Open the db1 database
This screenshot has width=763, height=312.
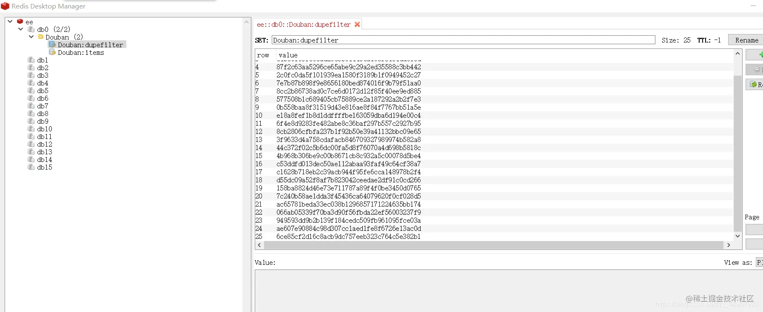pos(43,60)
